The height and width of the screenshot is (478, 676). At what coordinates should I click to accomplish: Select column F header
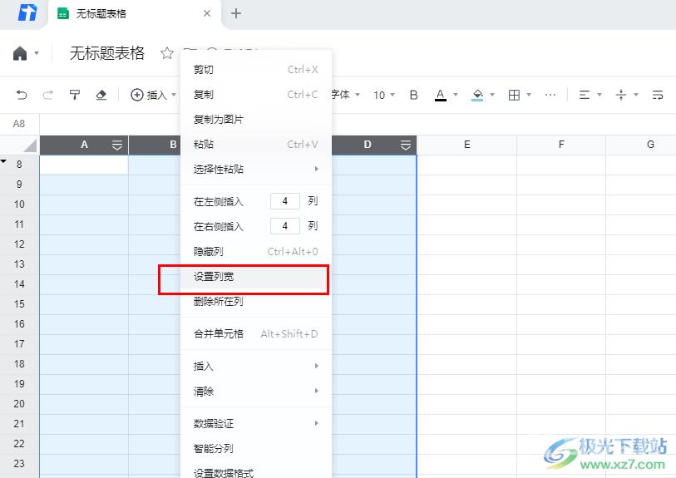(x=561, y=145)
